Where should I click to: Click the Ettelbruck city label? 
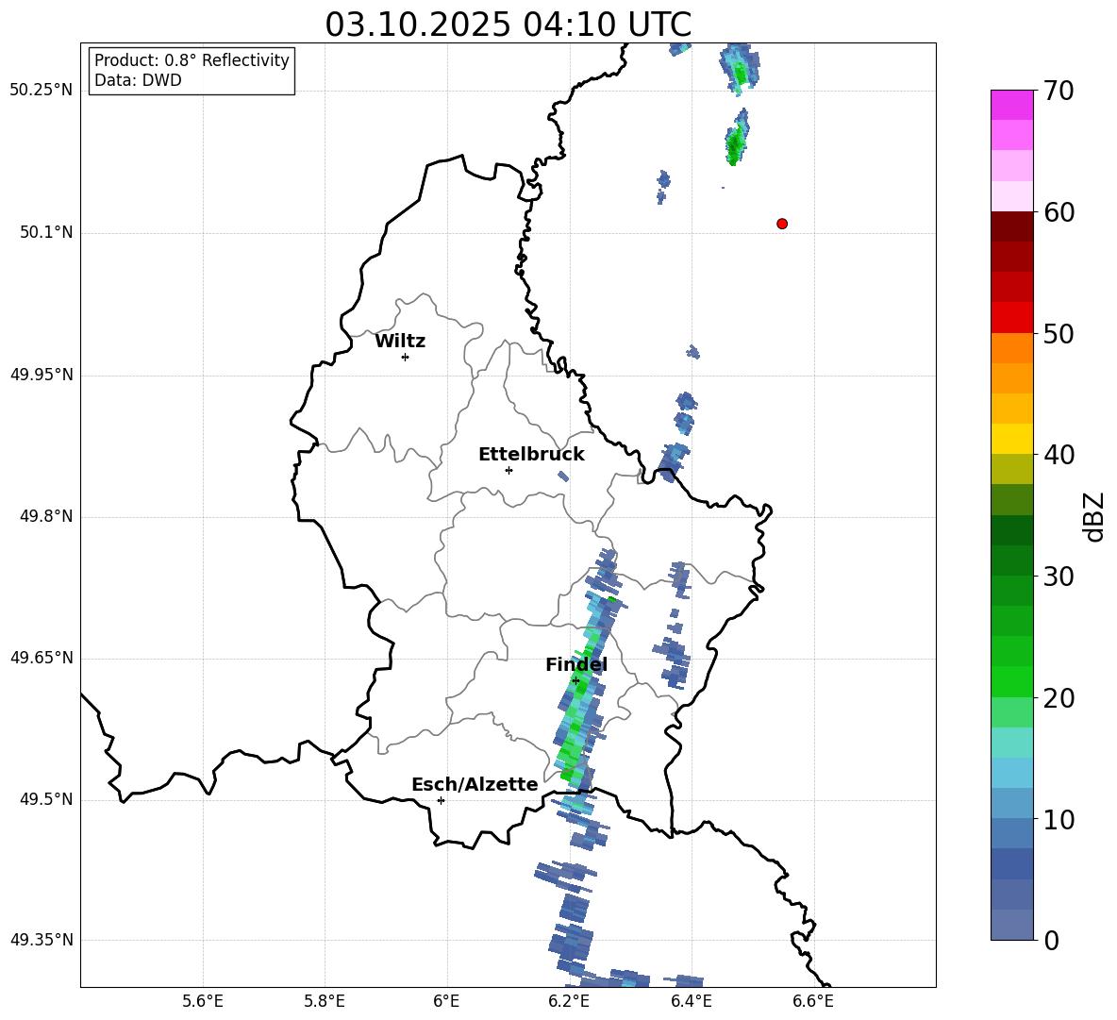point(531,455)
